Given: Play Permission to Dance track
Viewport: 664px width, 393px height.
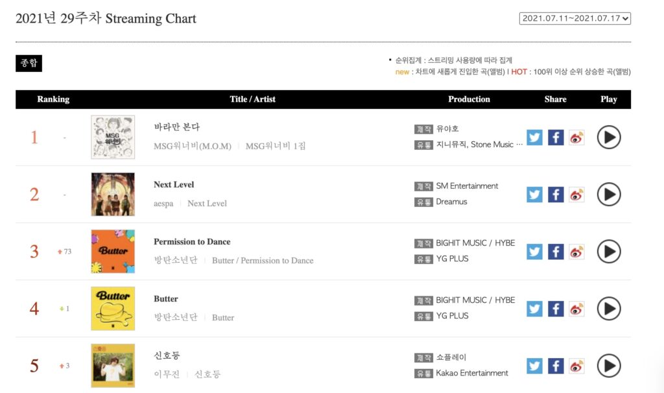Looking at the screenshot, I should point(609,252).
